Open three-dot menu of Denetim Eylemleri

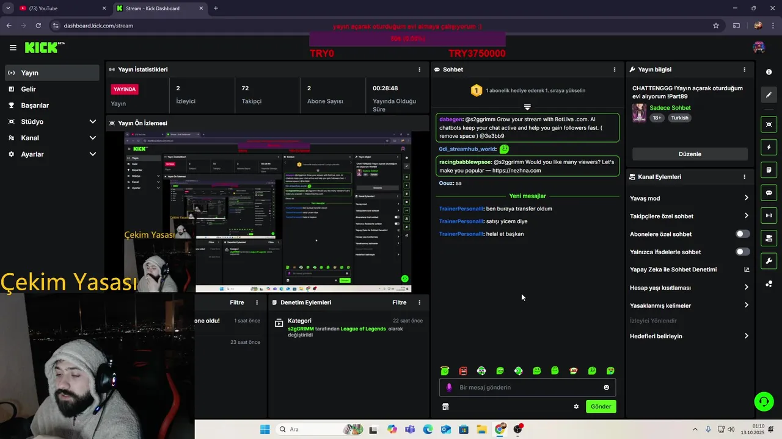tap(419, 302)
